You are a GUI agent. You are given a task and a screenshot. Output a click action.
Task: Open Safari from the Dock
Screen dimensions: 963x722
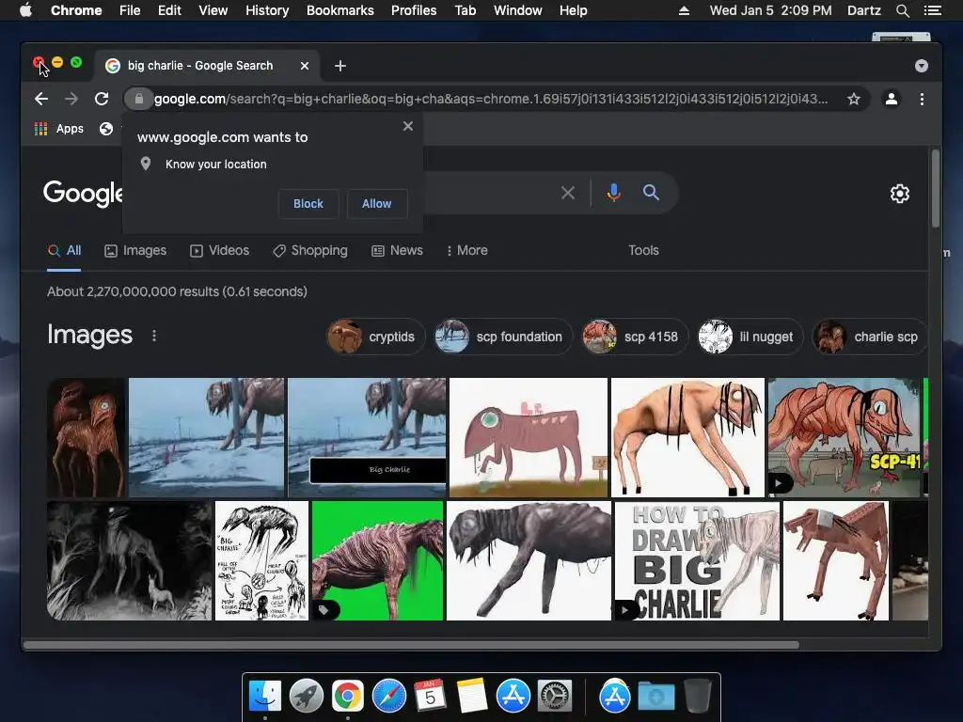click(x=388, y=697)
